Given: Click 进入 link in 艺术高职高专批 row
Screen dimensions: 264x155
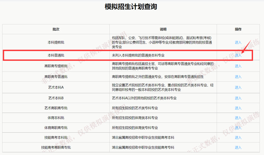Looking at the screenshot, I should pos(238,108).
